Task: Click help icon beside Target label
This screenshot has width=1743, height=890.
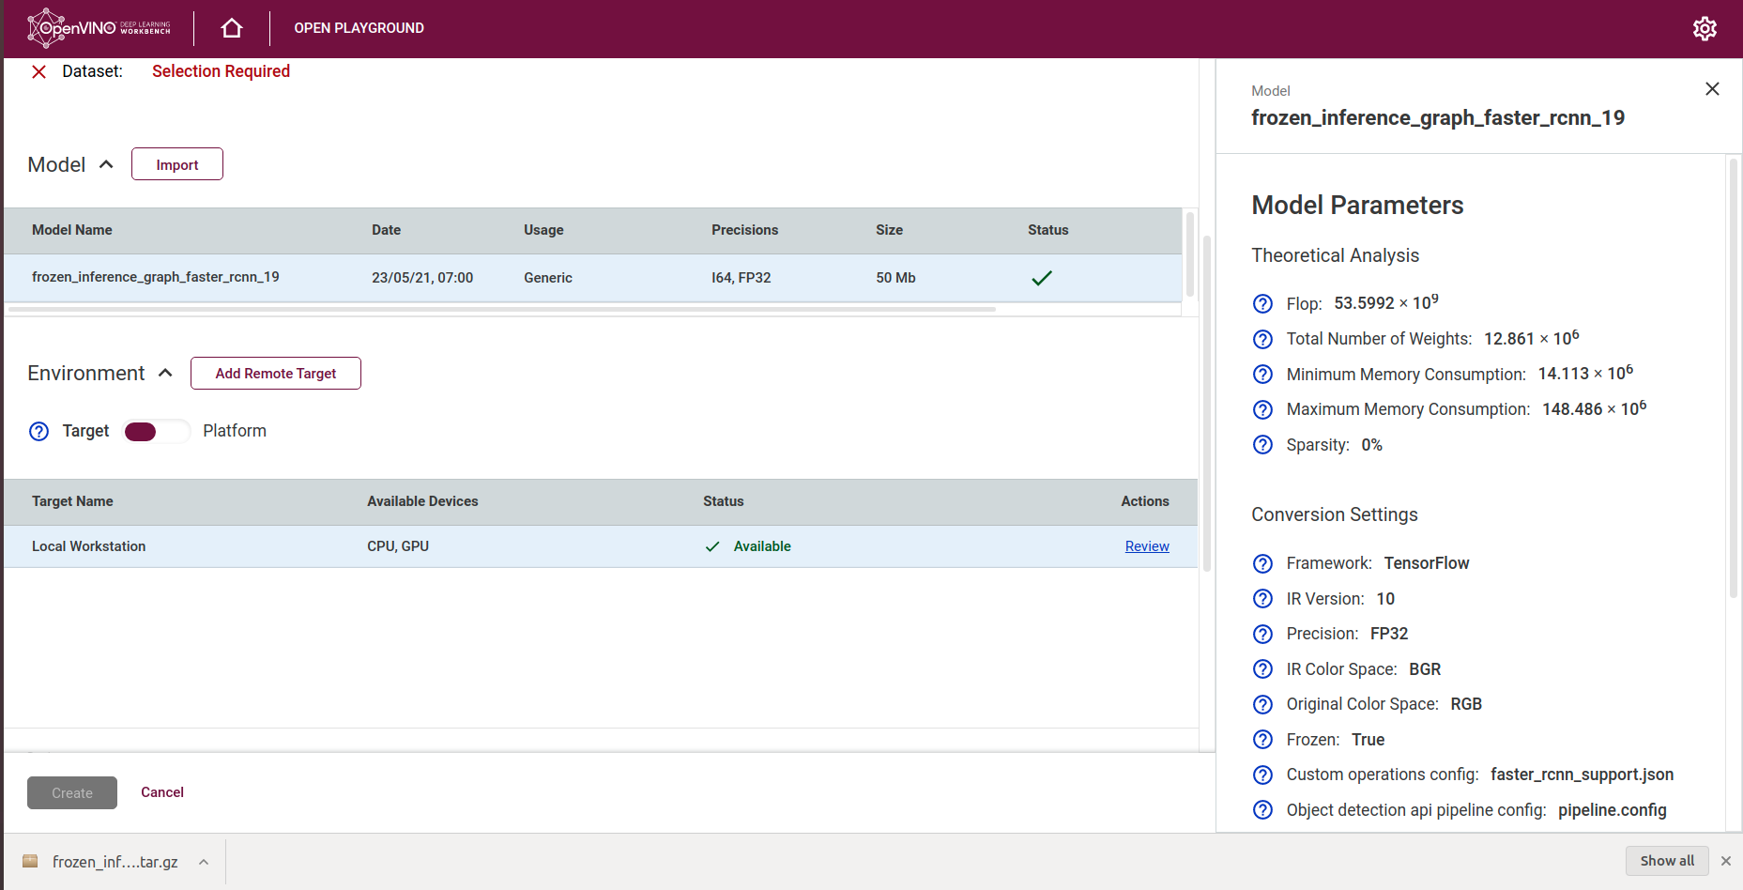Action: pyautogui.click(x=38, y=431)
